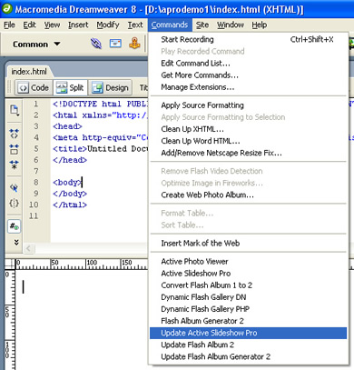
Task: Choose Create Web Photo Album…
Action: click(x=248, y=195)
